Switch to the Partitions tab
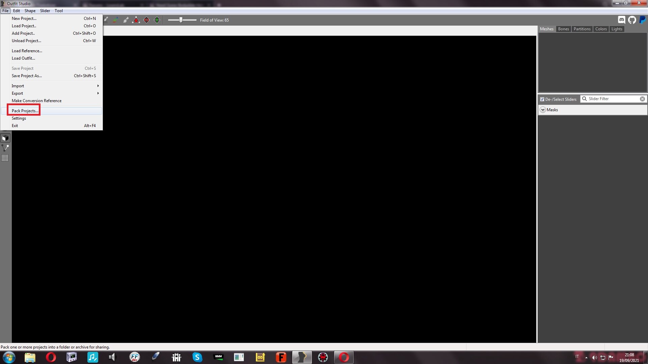Image resolution: width=648 pixels, height=364 pixels. [x=582, y=29]
